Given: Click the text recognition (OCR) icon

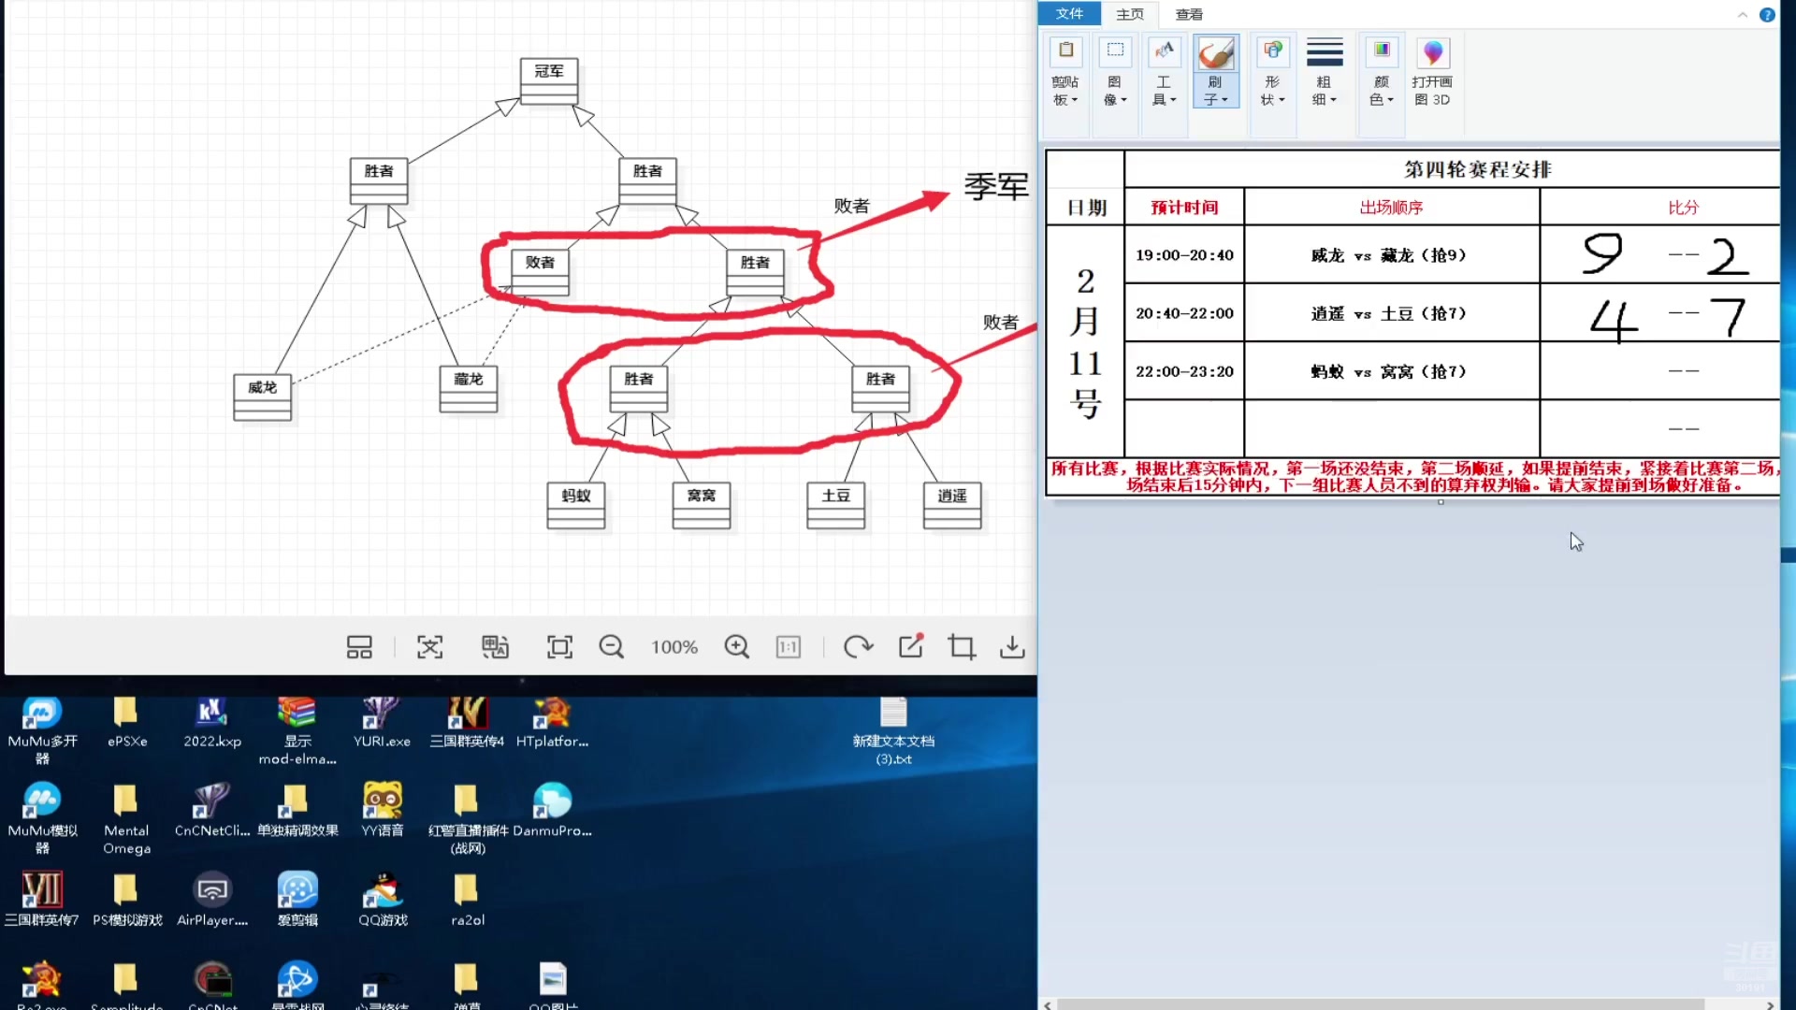Looking at the screenshot, I should (429, 647).
